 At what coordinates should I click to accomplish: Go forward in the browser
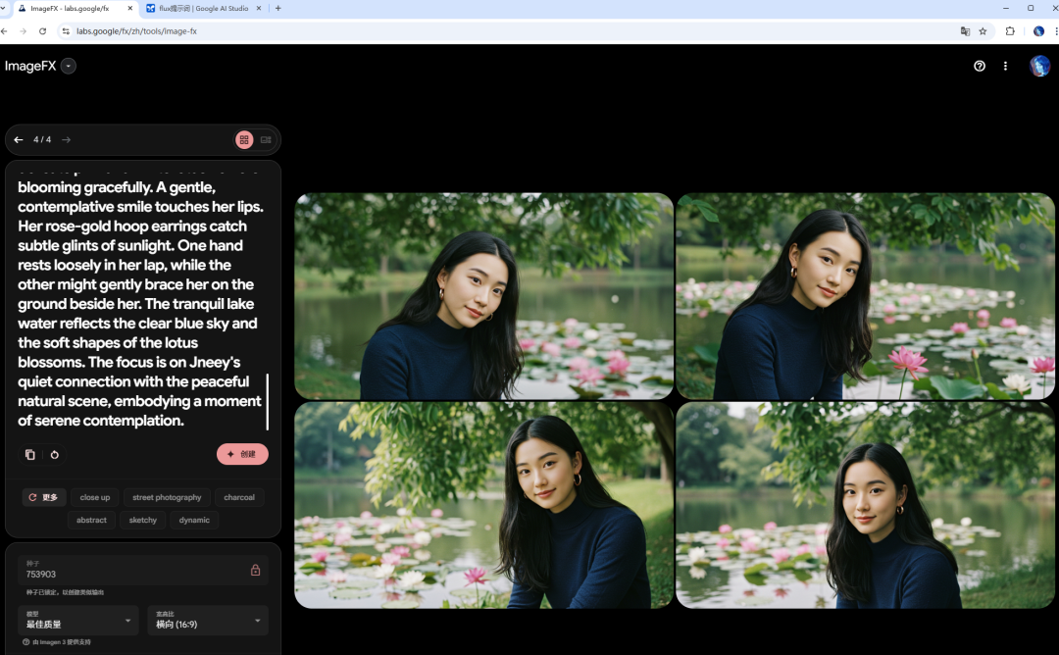pyautogui.click(x=23, y=31)
